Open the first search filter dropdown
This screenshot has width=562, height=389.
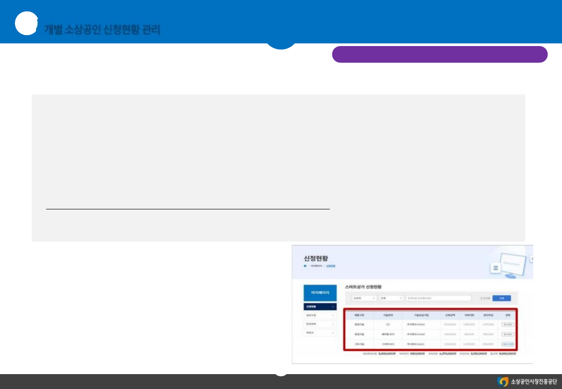pos(364,298)
